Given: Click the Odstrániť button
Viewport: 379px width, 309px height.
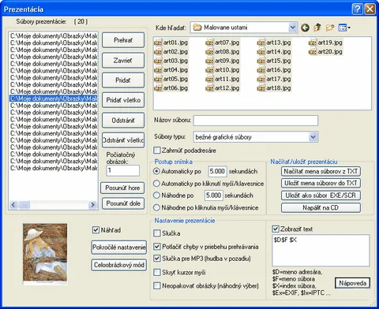Looking at the screenshot, I should [x=123, y=121].
